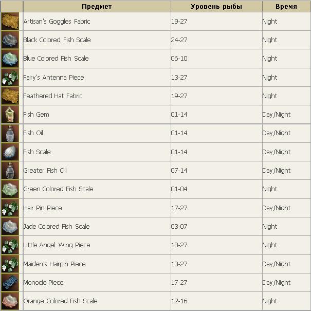
Task: Open the Little Angel Wing Piece name
Action: (x=57, y=245)
